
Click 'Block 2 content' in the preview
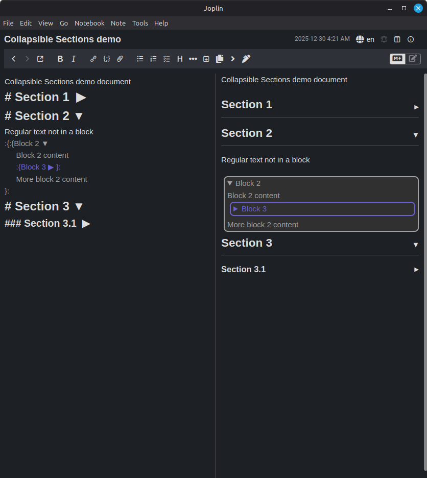coord(253,196)
